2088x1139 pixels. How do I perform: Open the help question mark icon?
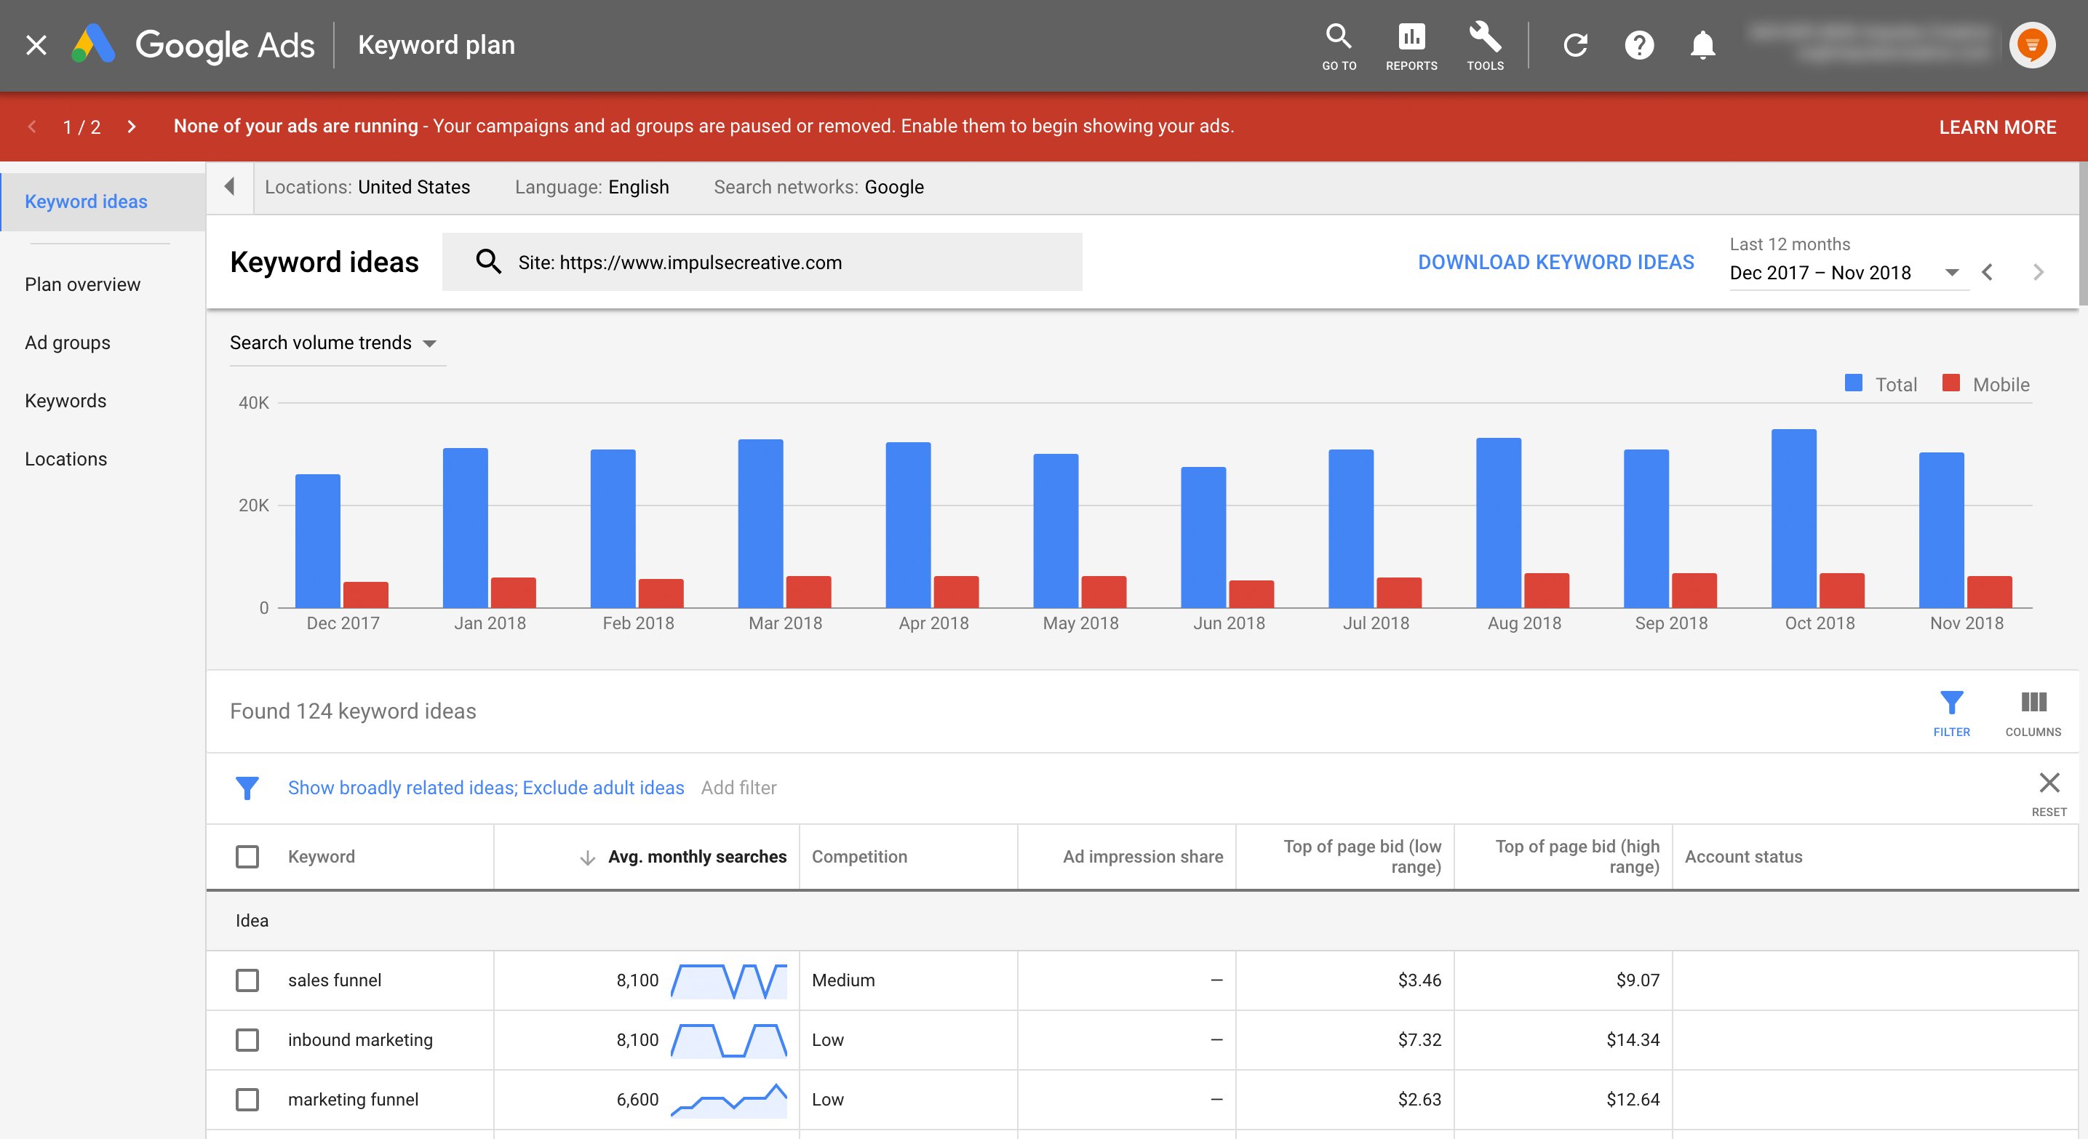pos(1639,45)
